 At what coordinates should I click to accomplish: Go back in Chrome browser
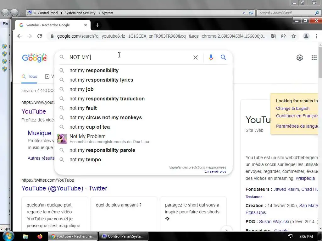19,36
